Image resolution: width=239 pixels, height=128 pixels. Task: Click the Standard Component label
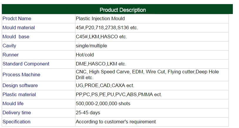click(26, 64)
